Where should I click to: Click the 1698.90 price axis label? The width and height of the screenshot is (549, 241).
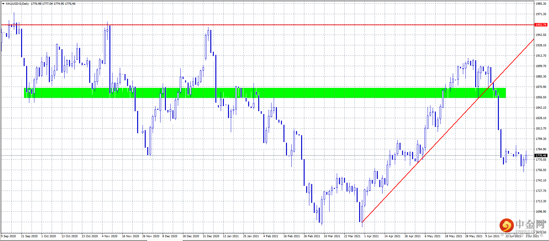pyautogui.click(x=541, y=212)
